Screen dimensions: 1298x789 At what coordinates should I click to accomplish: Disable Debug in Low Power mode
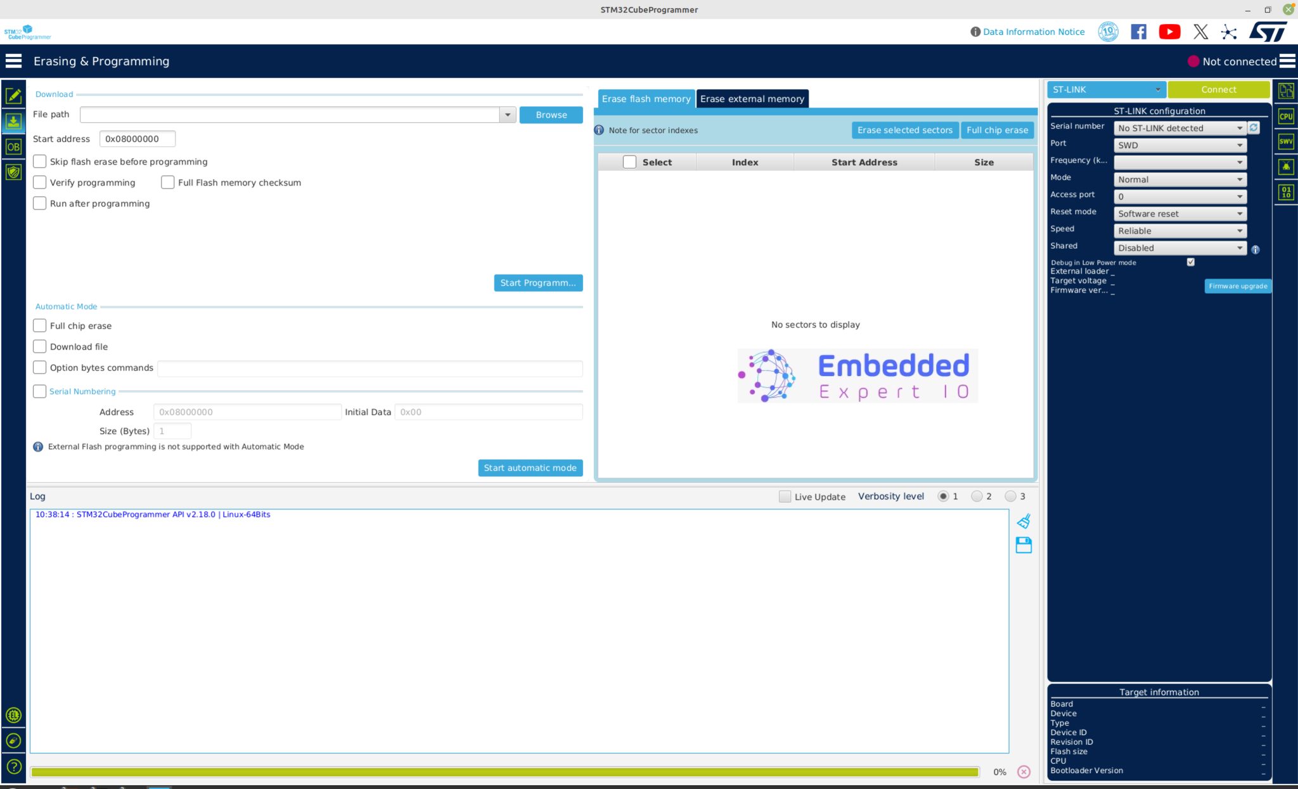[x=1191, y=262]
